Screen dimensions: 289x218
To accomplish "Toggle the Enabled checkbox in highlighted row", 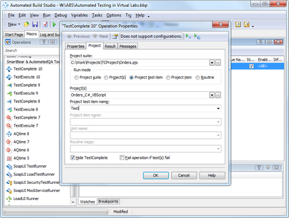I will click(x=251, y=66).
